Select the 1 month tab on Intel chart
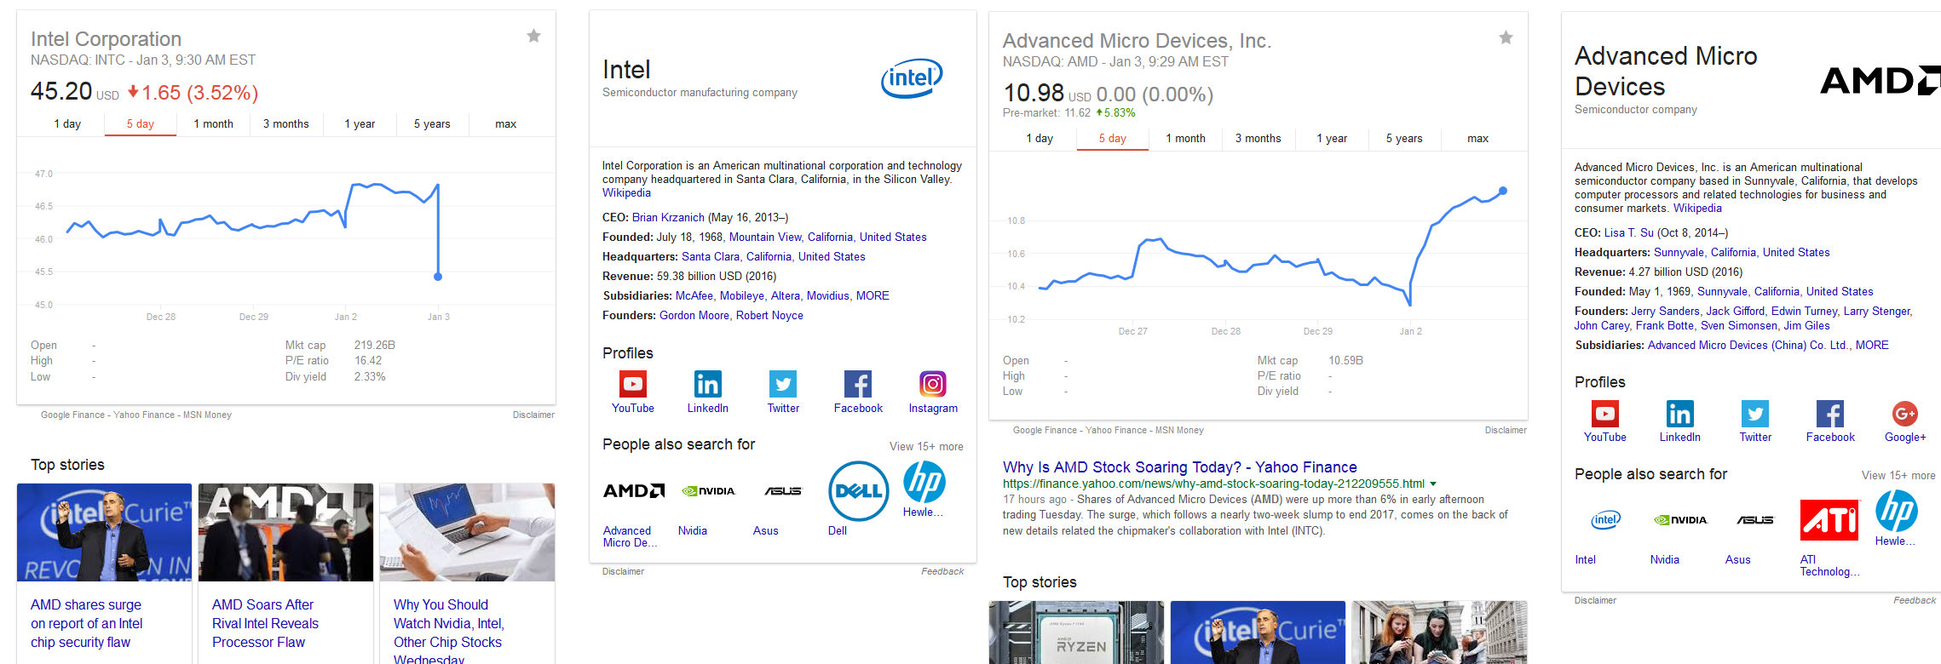1941x664 pixels. pos(213,123)
